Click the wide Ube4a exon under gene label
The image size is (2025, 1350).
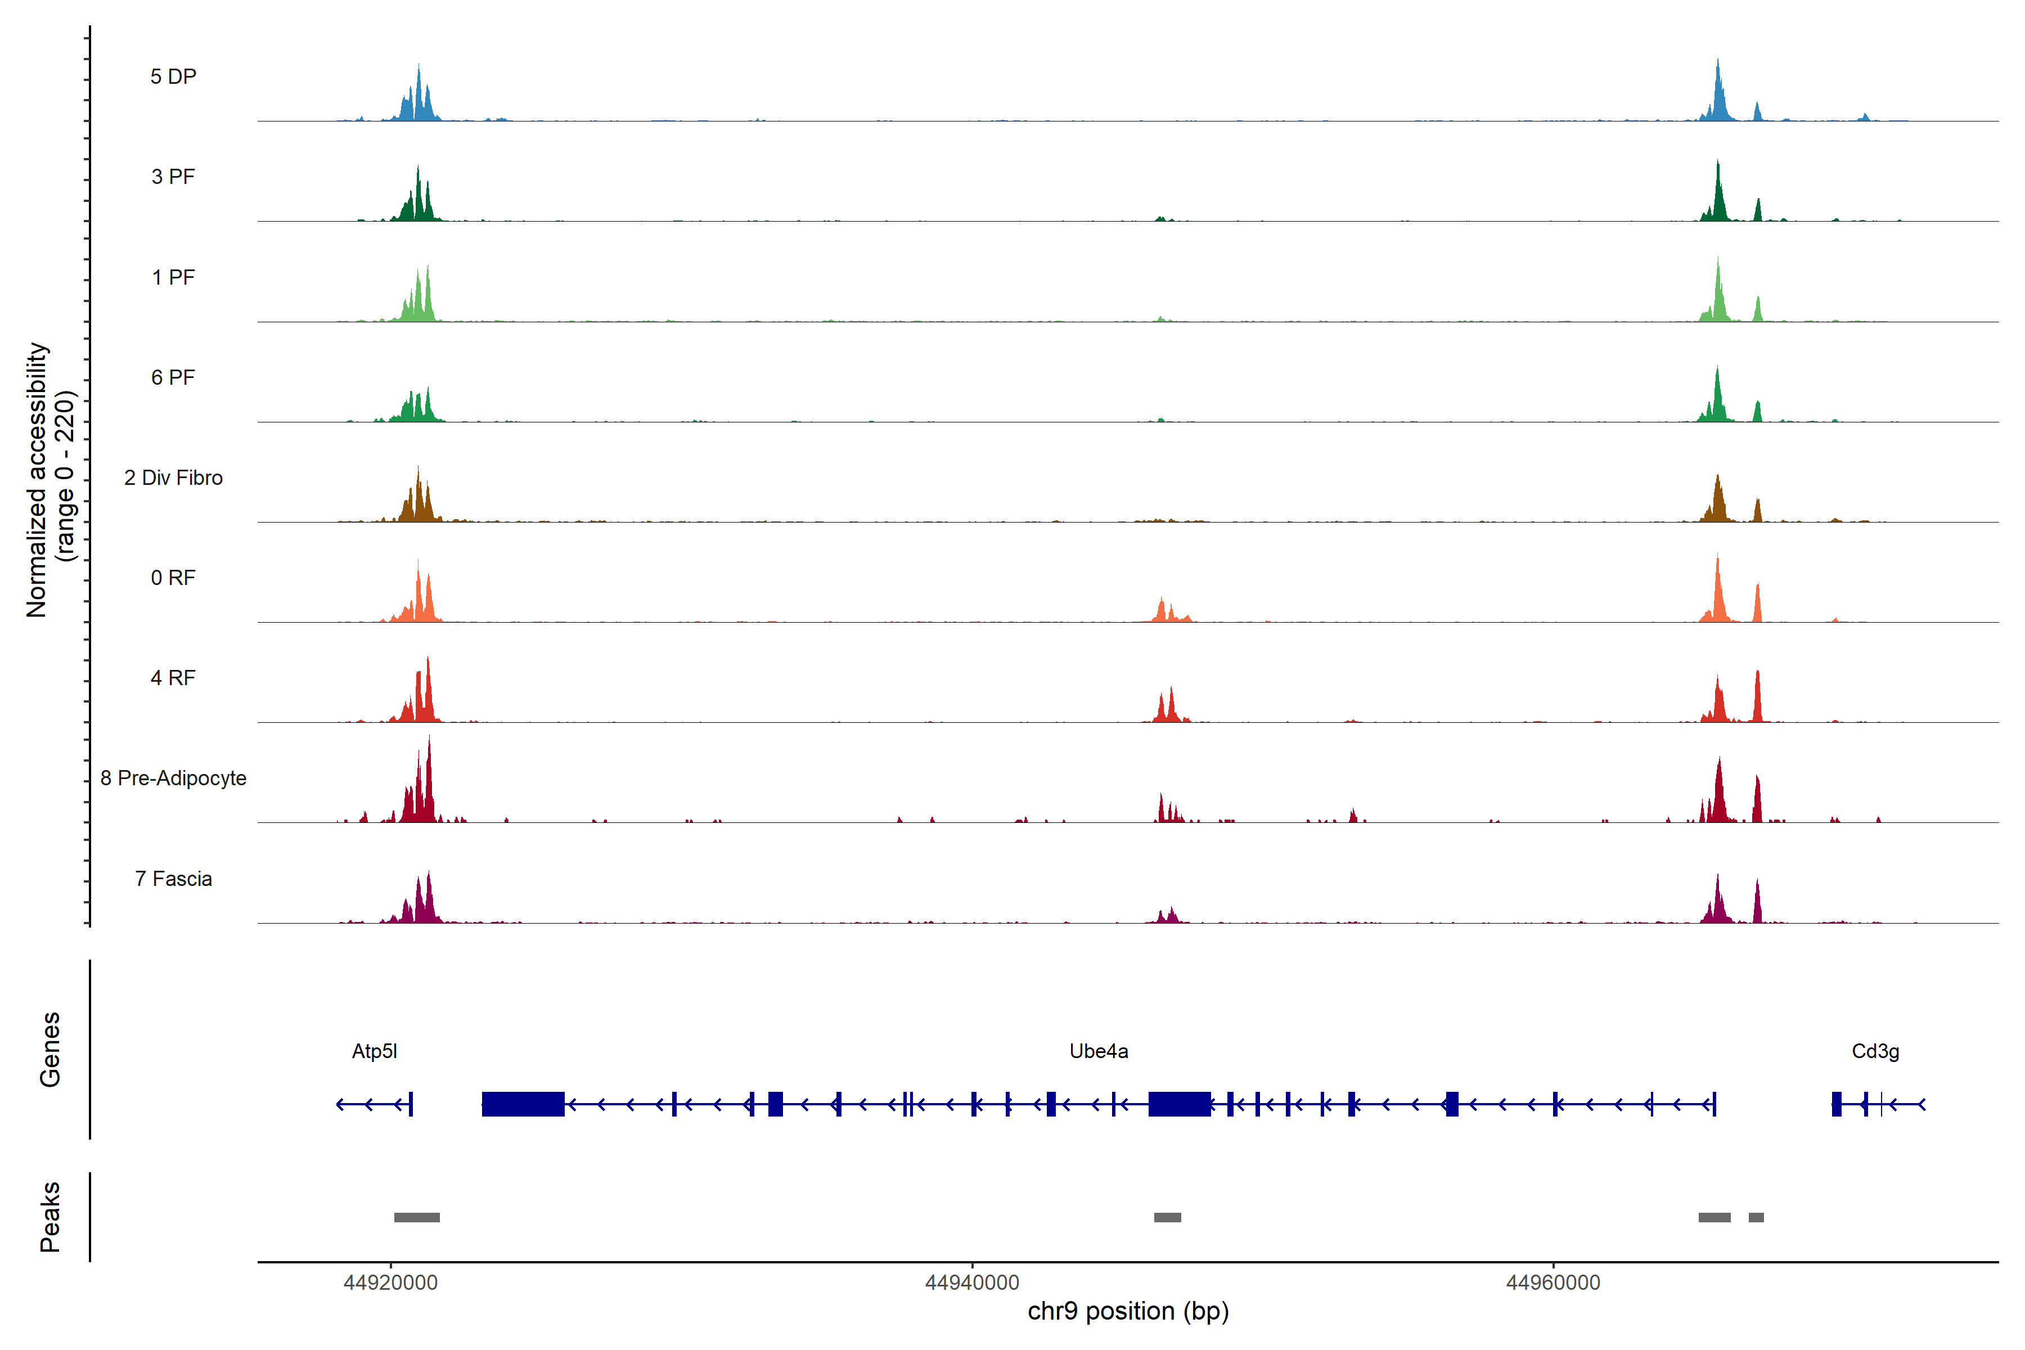coord(1180,1104)
